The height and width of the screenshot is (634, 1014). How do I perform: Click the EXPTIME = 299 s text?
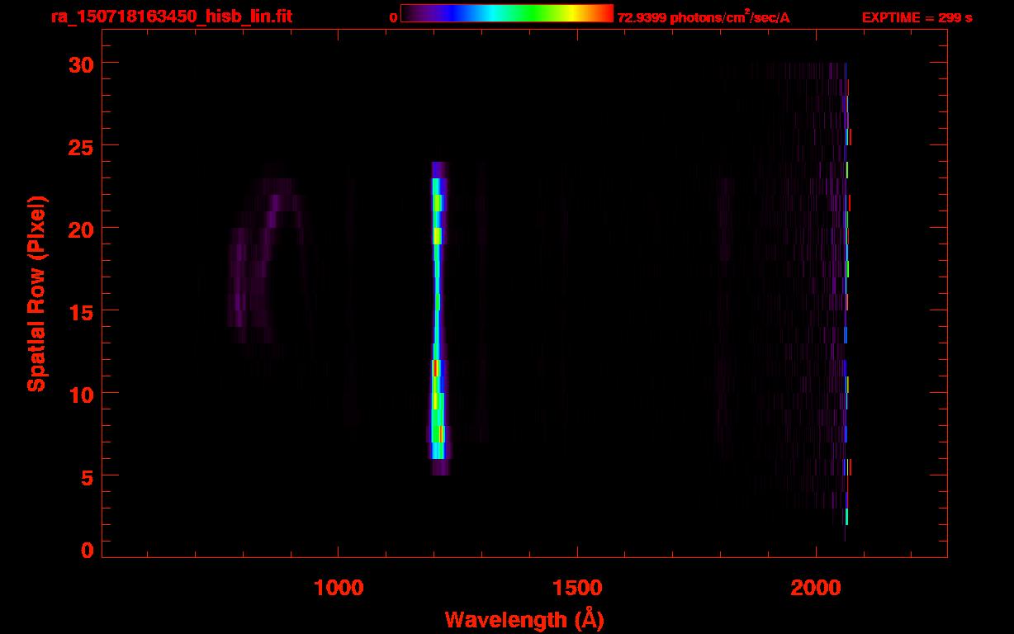coord(917,17)
